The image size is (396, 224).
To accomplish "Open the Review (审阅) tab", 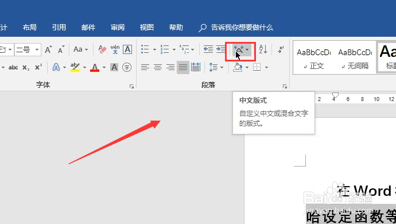I will tap(118, 28).
